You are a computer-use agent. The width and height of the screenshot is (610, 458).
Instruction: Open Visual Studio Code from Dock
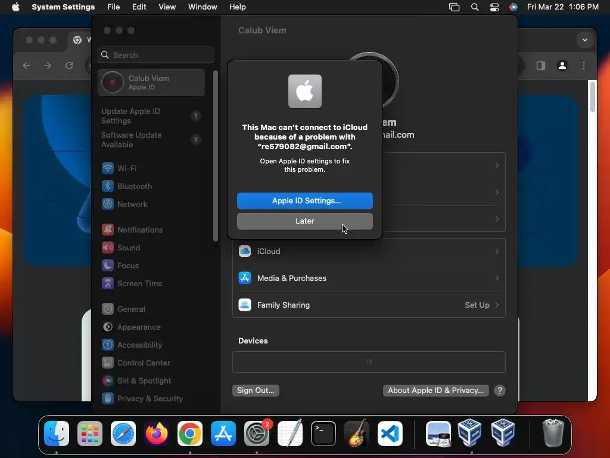pyautogui.click(x=390, y=434)
